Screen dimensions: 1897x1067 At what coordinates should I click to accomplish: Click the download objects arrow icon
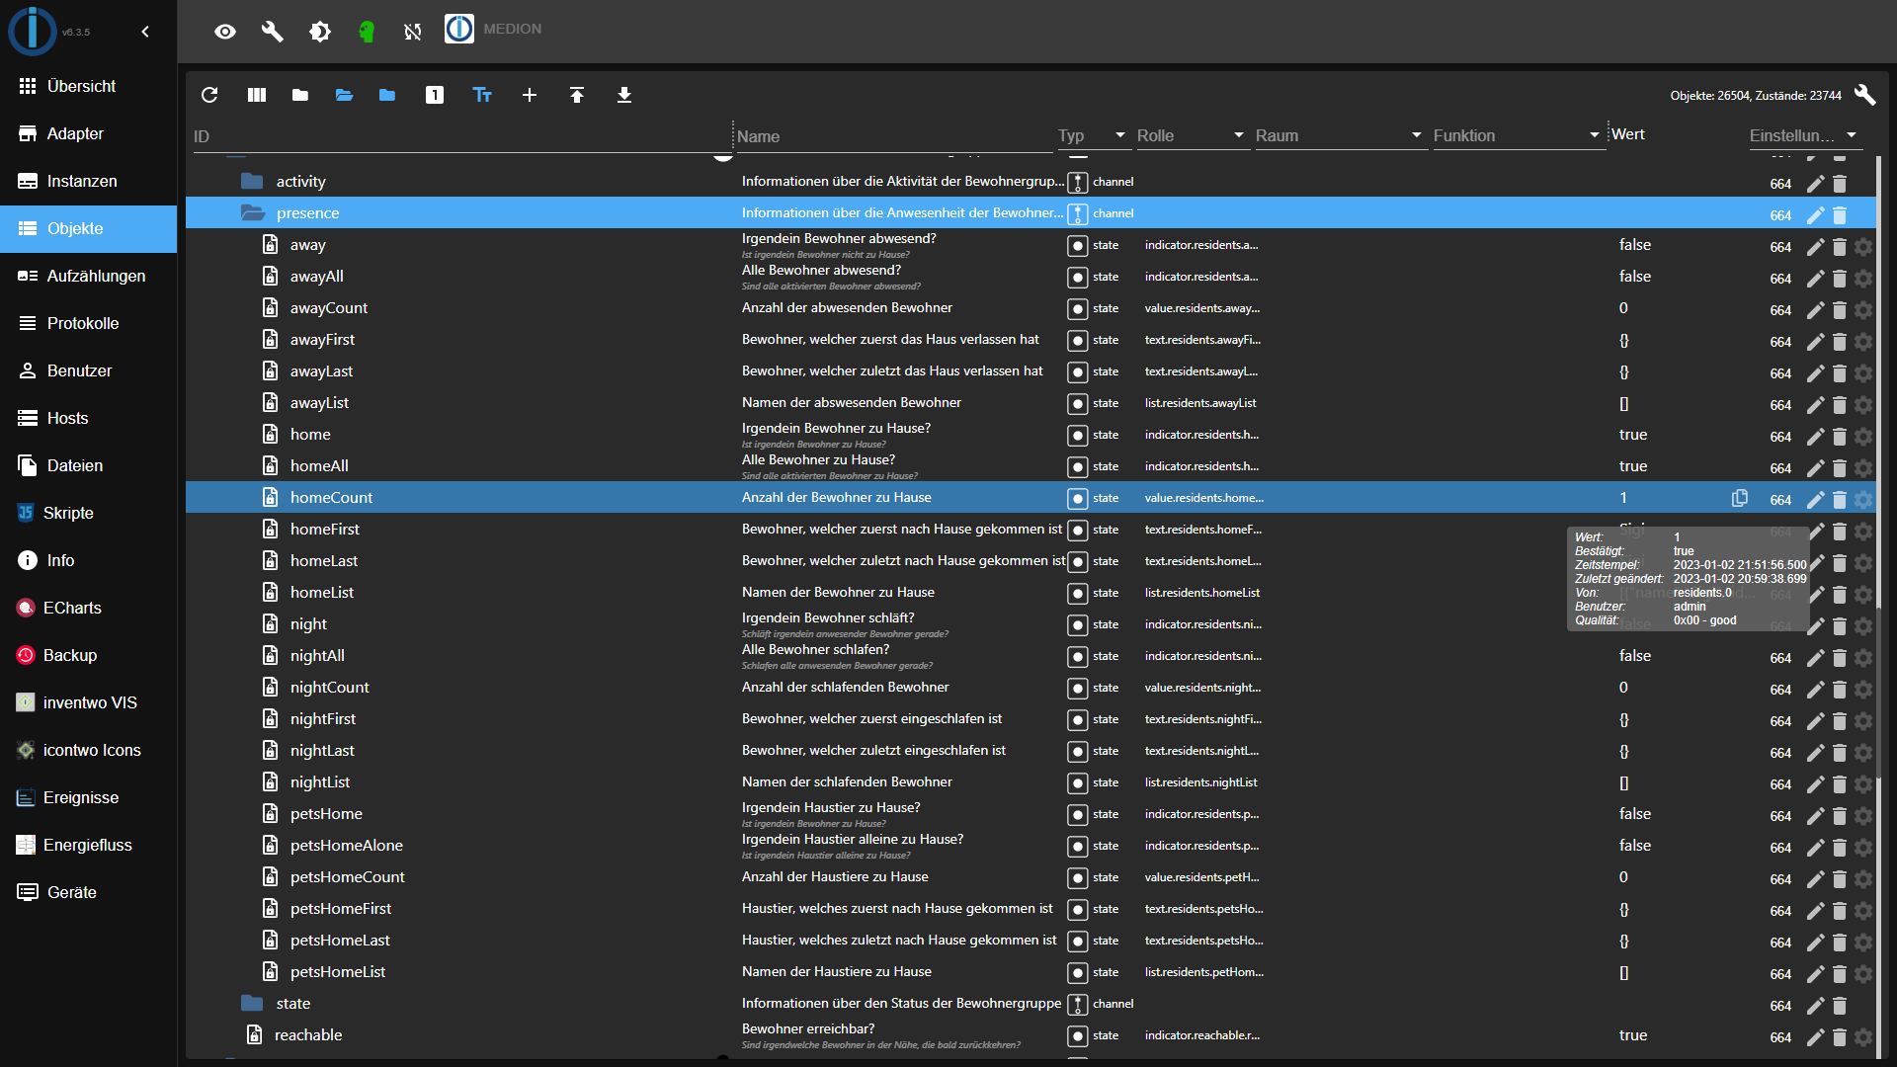[x=624, y=95]
